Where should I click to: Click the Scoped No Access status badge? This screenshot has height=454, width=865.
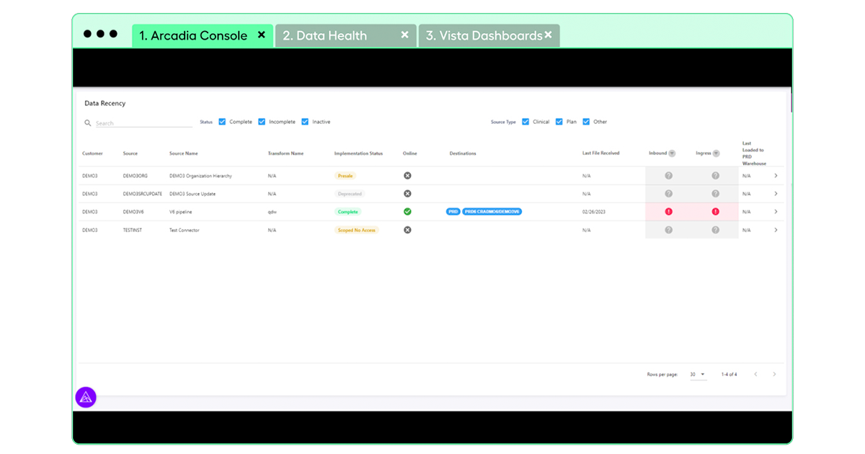(x=356, y=230)
